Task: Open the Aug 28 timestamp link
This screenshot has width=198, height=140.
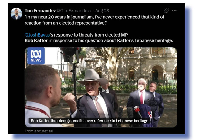Action: pyautogui.click(x=102, y=11)
